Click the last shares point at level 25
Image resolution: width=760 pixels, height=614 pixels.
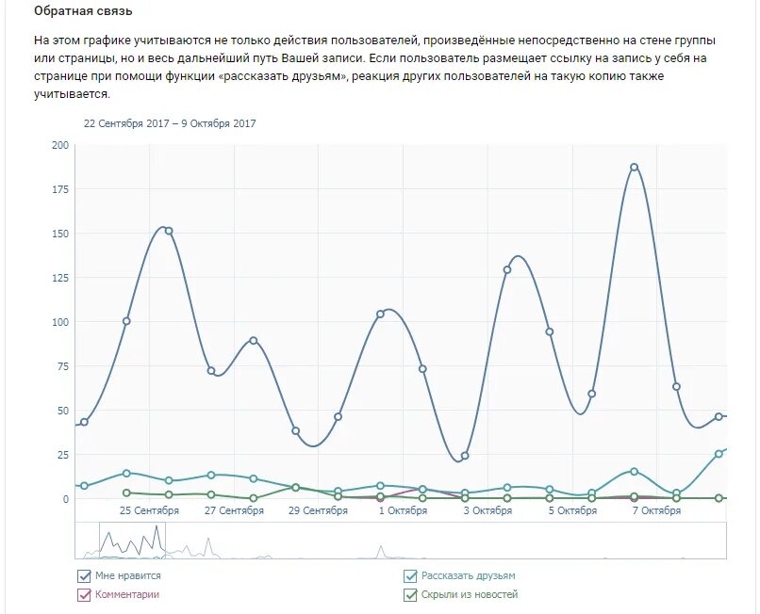click(x=719, y=454)
